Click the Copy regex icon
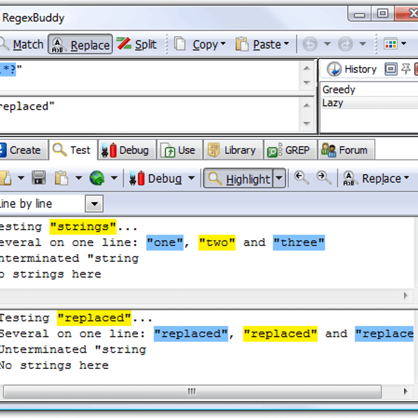This screenshot has width=418, height=418. pyautogui.click(x=180, y=44)
